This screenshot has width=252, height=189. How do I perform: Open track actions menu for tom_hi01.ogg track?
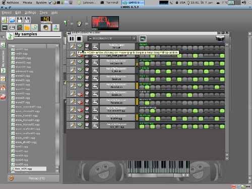click(73, 125)
